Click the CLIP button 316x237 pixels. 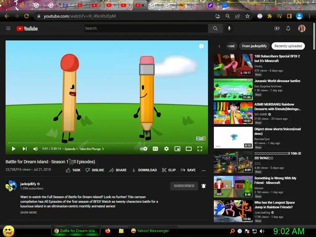169,170
